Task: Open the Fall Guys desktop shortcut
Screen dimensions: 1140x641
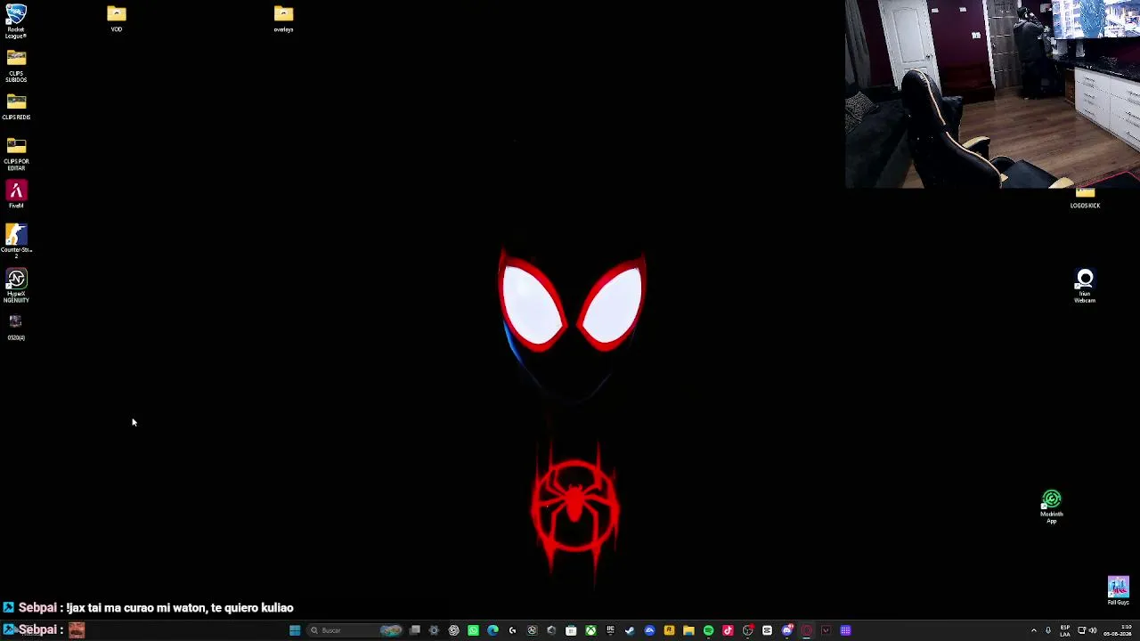Action: 1119,590
